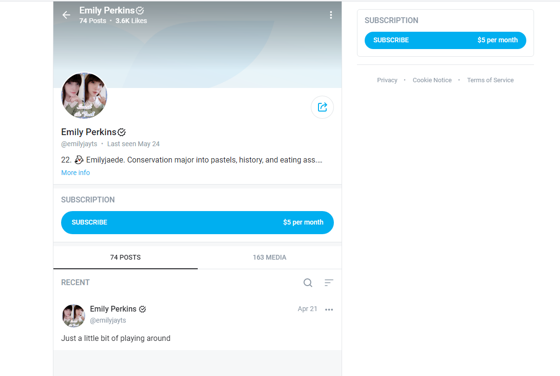Open the Privacy link
The width and height of the screenshot is (560, 376).
pos(387,80)
